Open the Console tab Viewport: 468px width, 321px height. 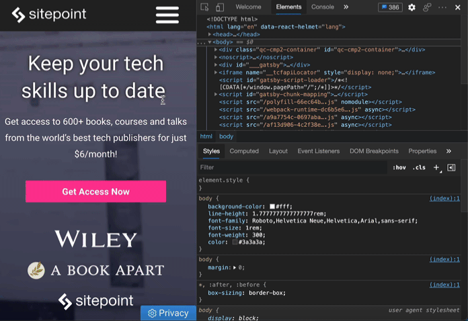[322, 7]
